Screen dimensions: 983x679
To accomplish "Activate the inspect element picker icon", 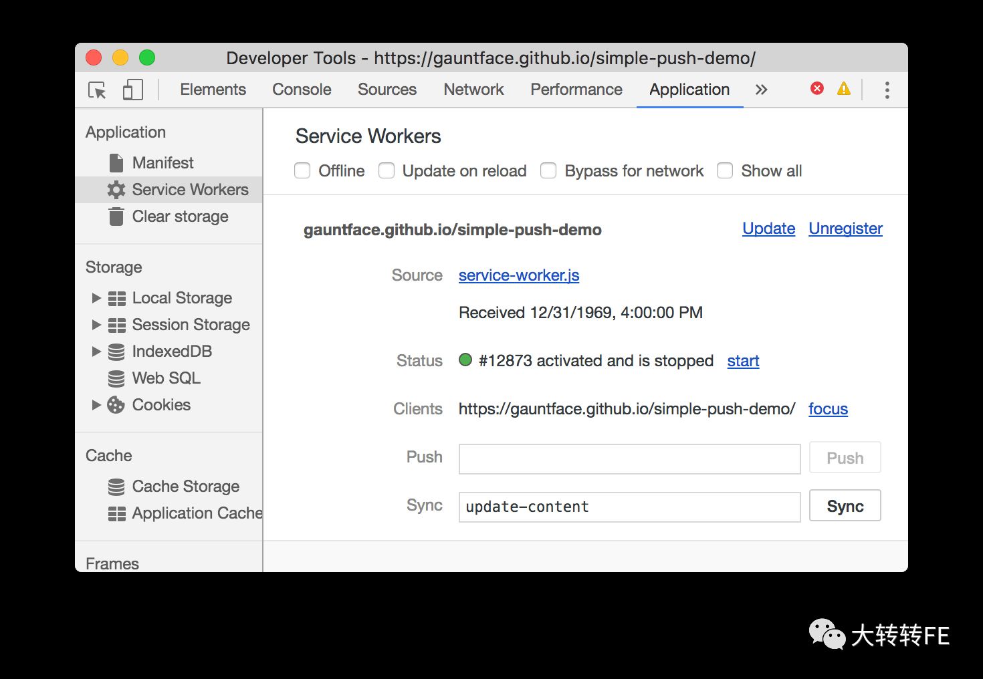I will pyautogui.click(x=97, y=90).
